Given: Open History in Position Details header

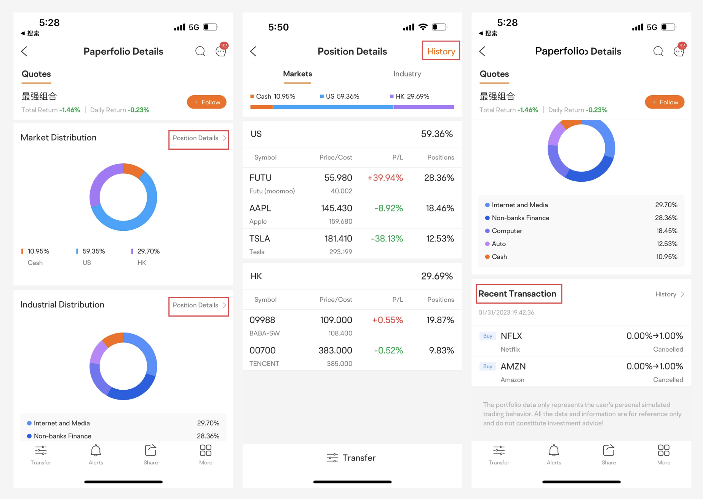Looking at the screenshot, I should [441, 51].
